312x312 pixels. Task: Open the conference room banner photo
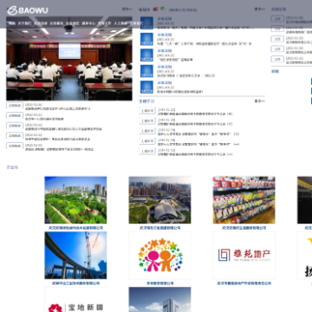69,58
